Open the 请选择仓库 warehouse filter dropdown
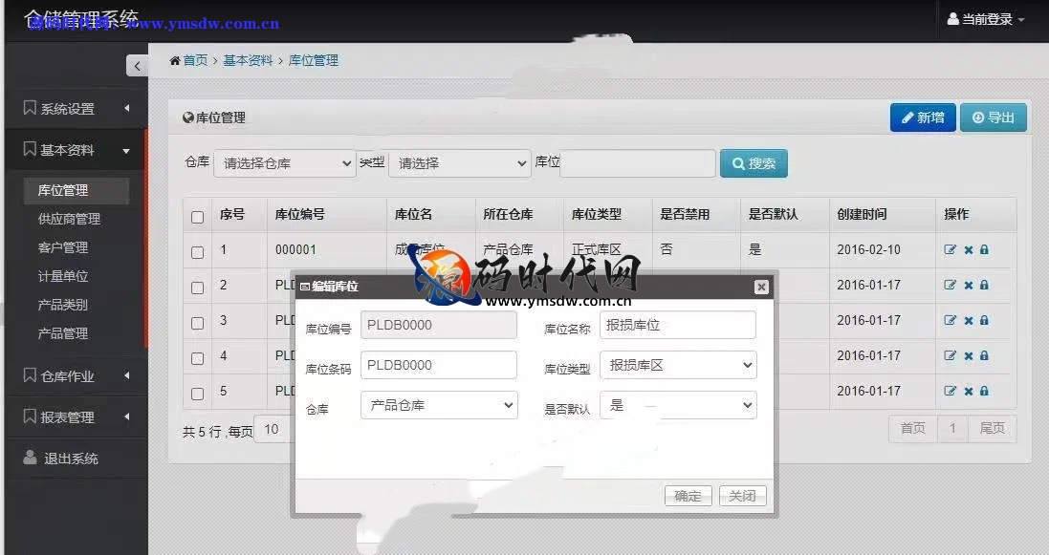The height and width of the screenshot is (555, 1049). coord(284,163)
